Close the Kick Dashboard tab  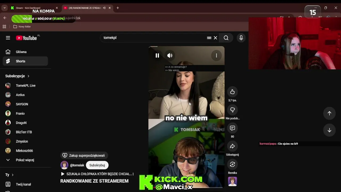click(x=57, y=8)
